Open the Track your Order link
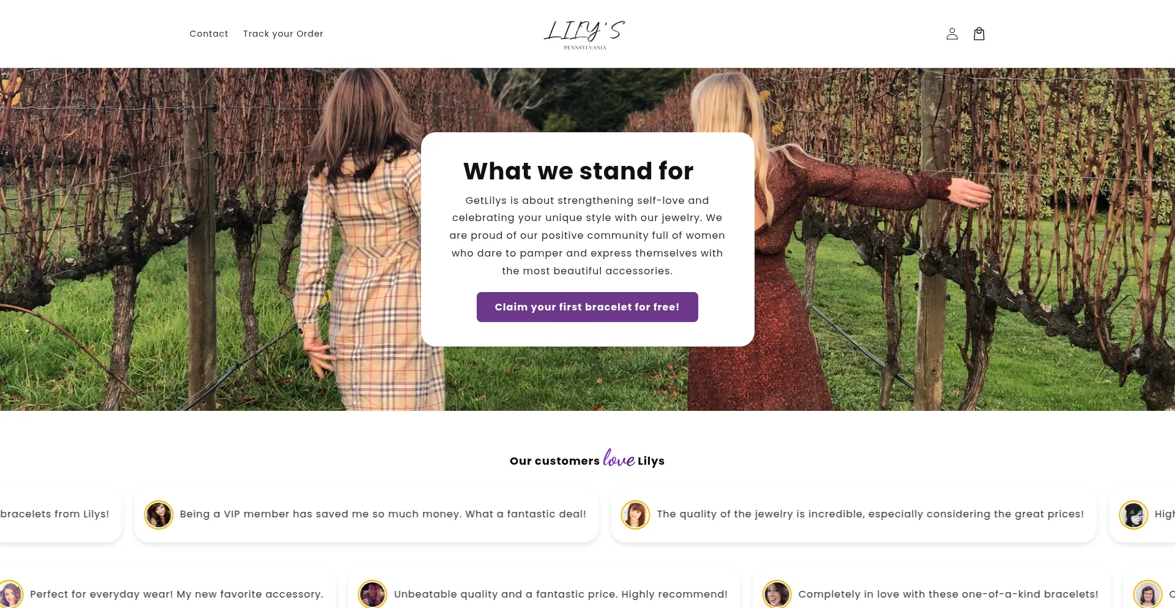The width and height of the screenshot is (1175, 608). [283, 34]
